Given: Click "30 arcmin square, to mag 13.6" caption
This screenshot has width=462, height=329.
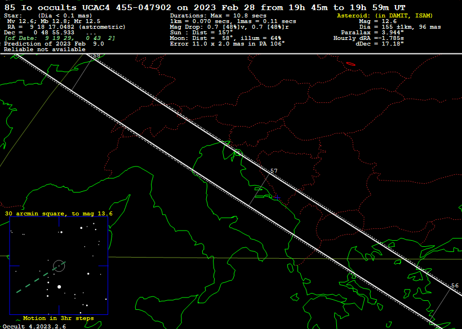Looking at the screenshot, I should tap(59, 214).
